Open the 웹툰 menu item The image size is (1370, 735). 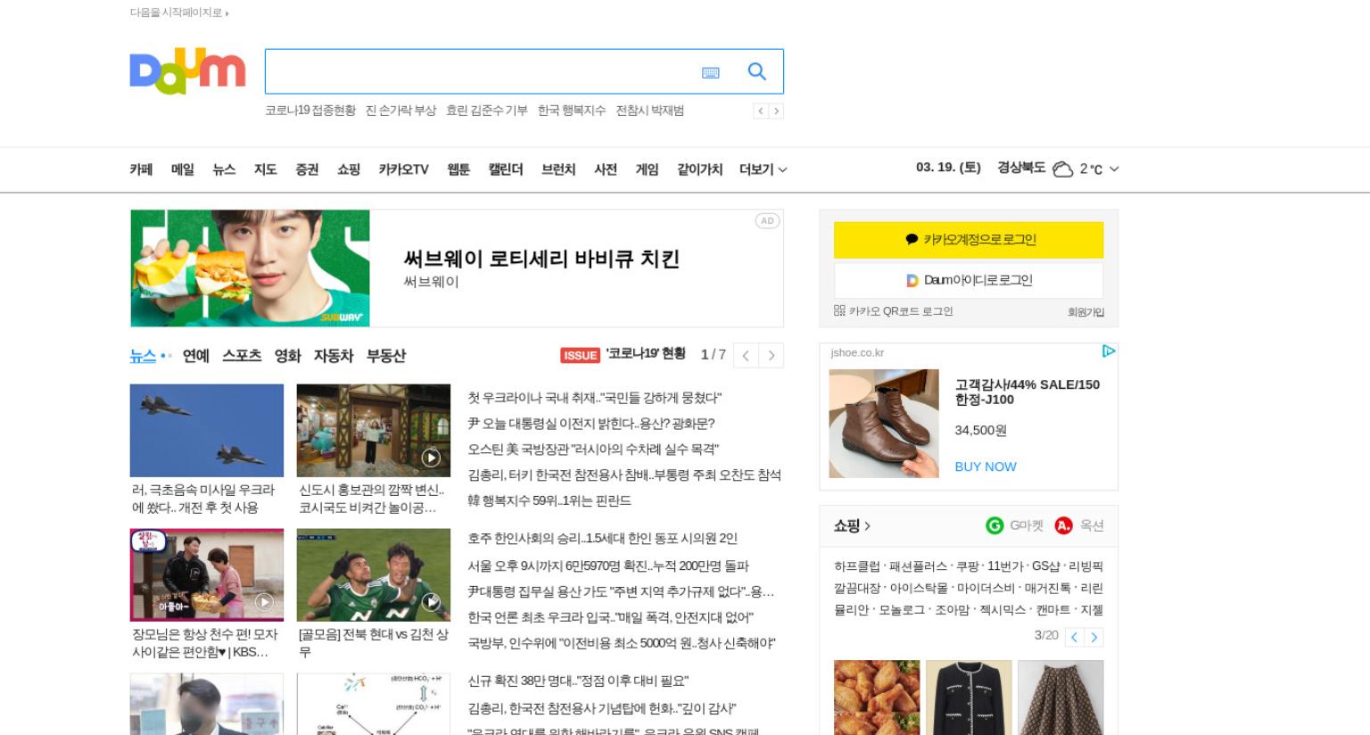(458, 169)
